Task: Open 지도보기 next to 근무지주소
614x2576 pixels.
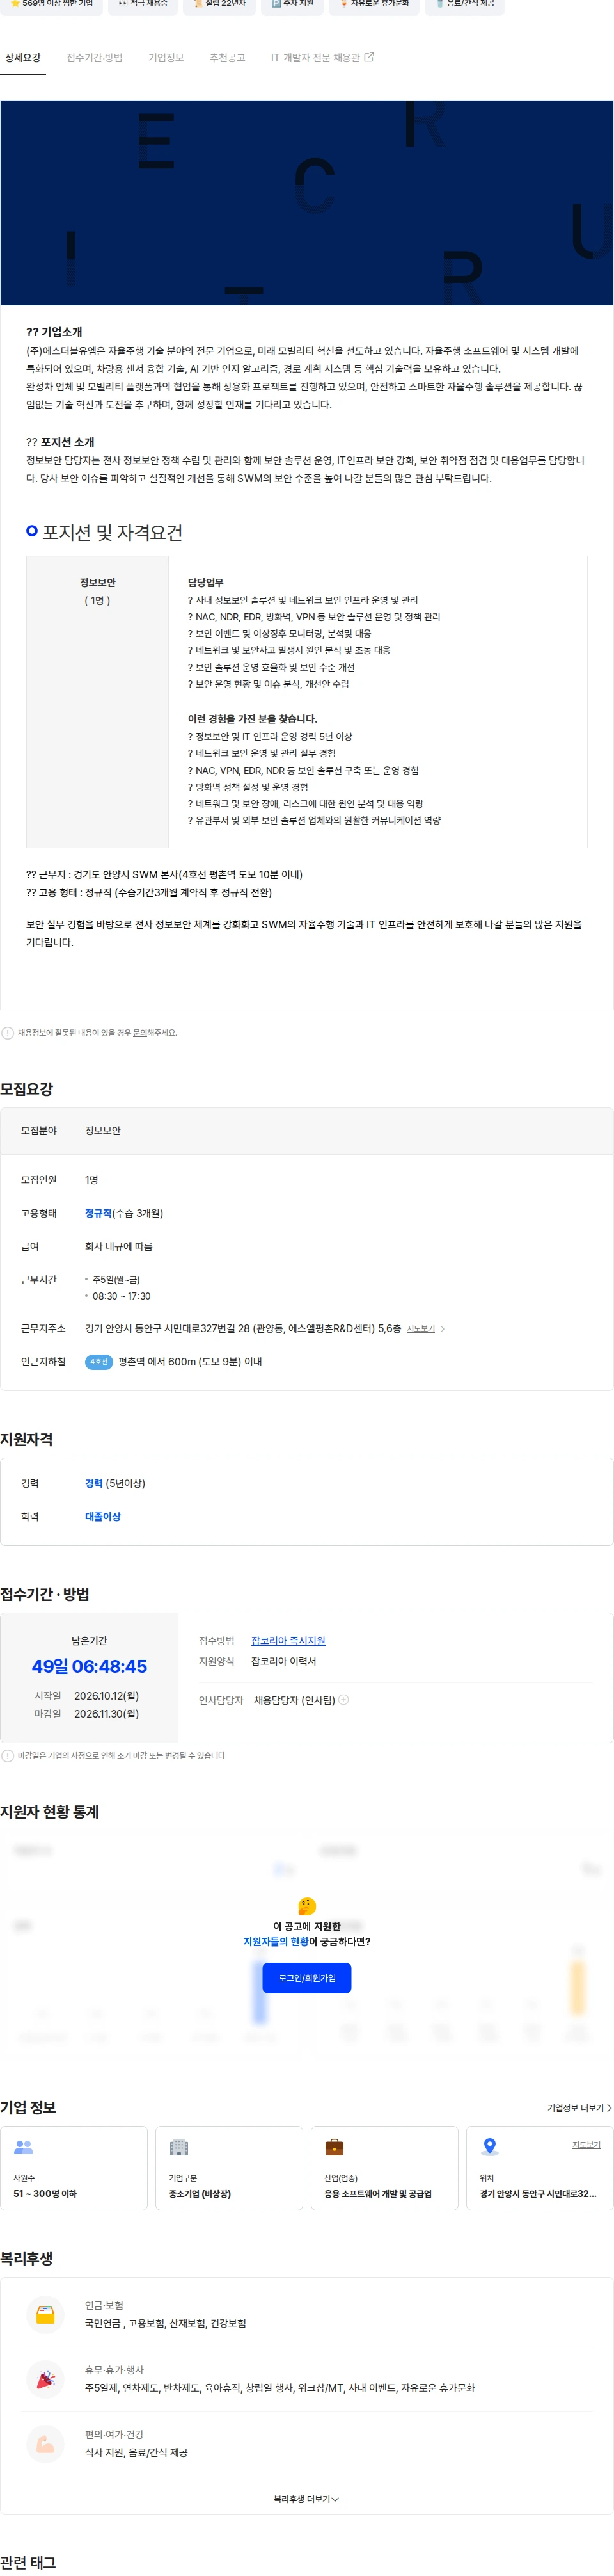Action: (420, 1329)
